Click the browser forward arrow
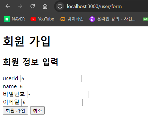 coord(20,6)
